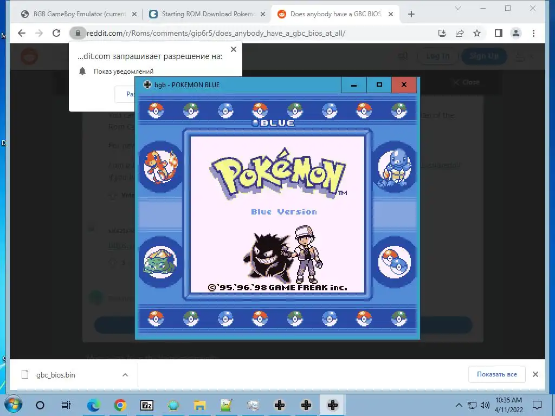
Task: Click the Reddit Log In button
Action: point(438,56)
